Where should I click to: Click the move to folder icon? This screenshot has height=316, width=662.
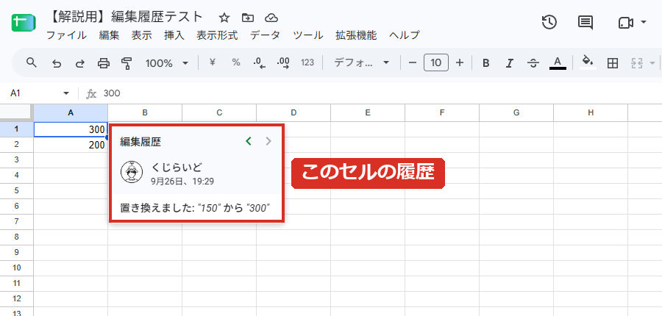[x=248, y=18]
